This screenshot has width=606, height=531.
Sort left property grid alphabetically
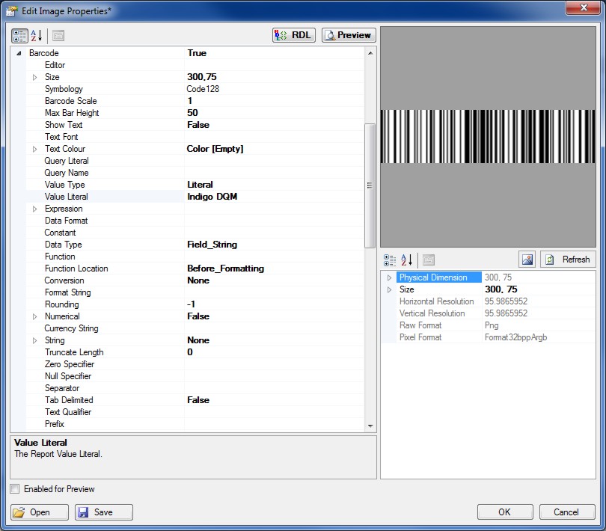click(37, 35)
